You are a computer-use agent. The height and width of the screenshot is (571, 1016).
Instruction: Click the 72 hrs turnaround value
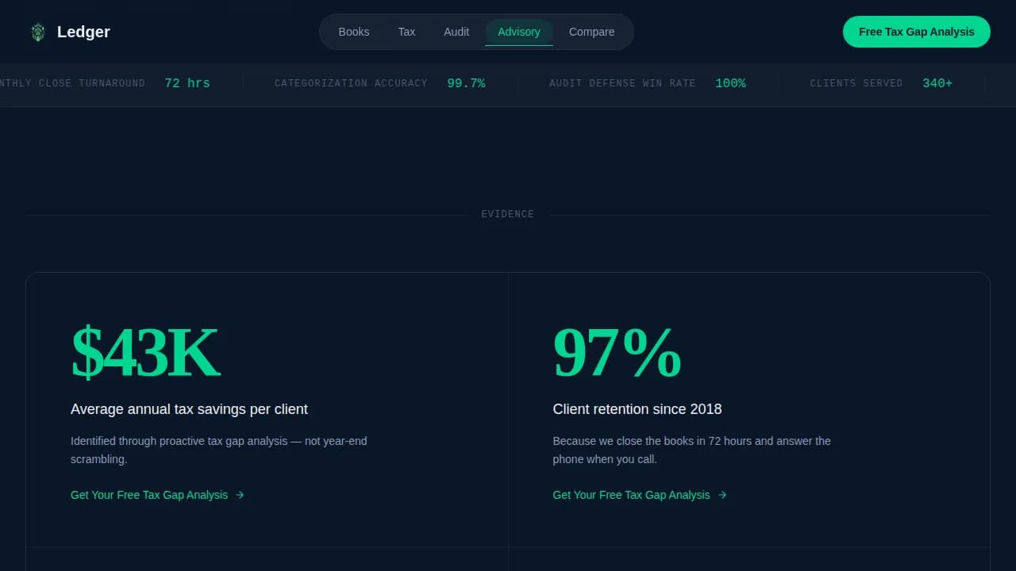pyautogui.click(x=187, y=83)
